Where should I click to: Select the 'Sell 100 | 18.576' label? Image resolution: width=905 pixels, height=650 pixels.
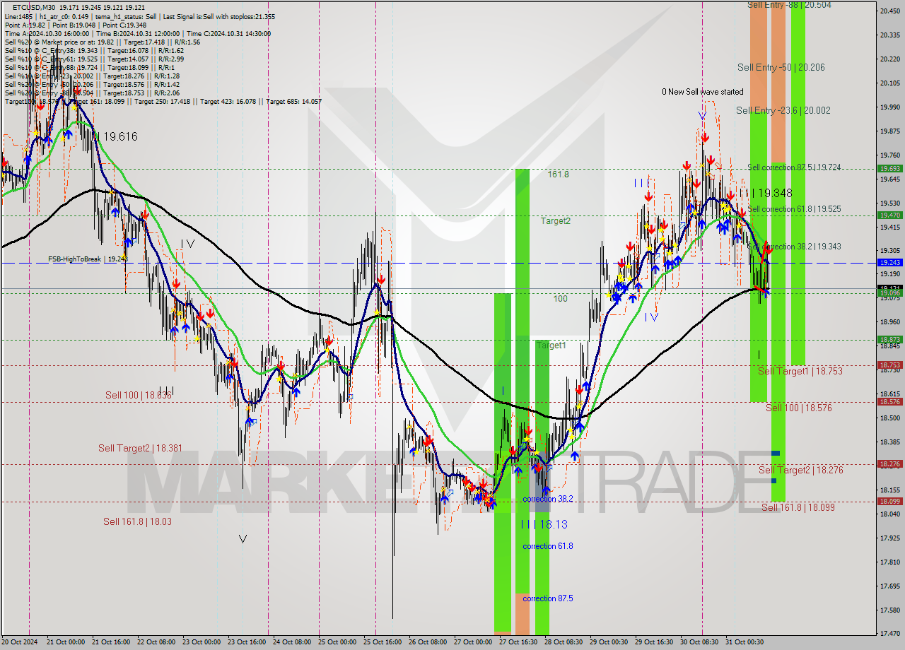point(799,408)
